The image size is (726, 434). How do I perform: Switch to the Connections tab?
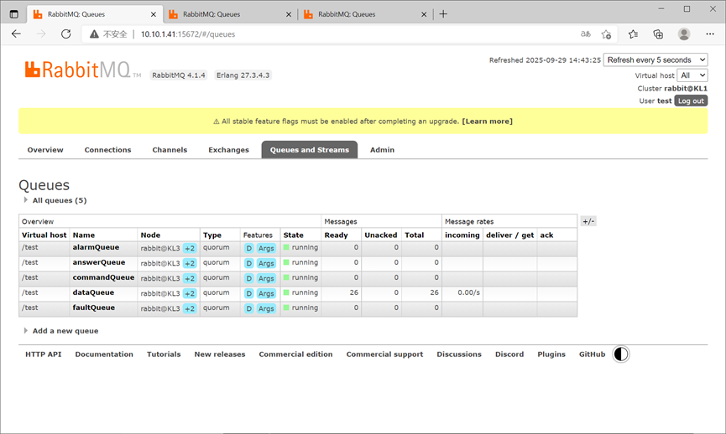(108, 150)
